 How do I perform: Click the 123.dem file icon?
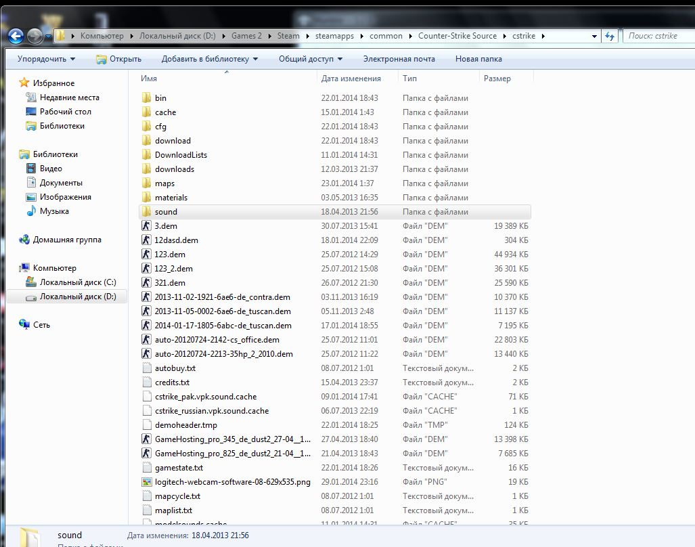pyautogui.click(x=146, y=254)
